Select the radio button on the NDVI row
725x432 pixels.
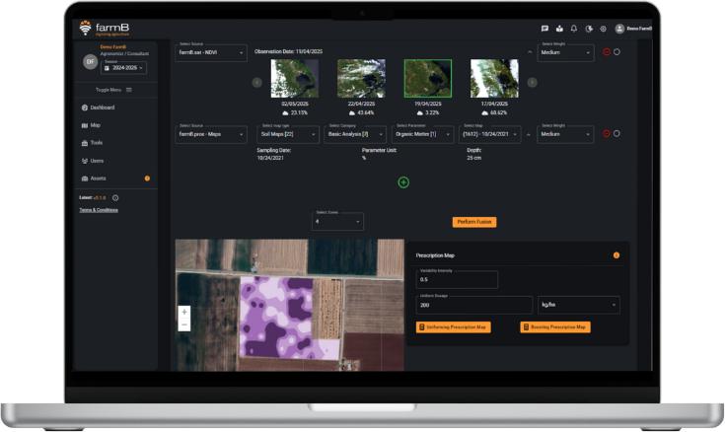[617, 51]
